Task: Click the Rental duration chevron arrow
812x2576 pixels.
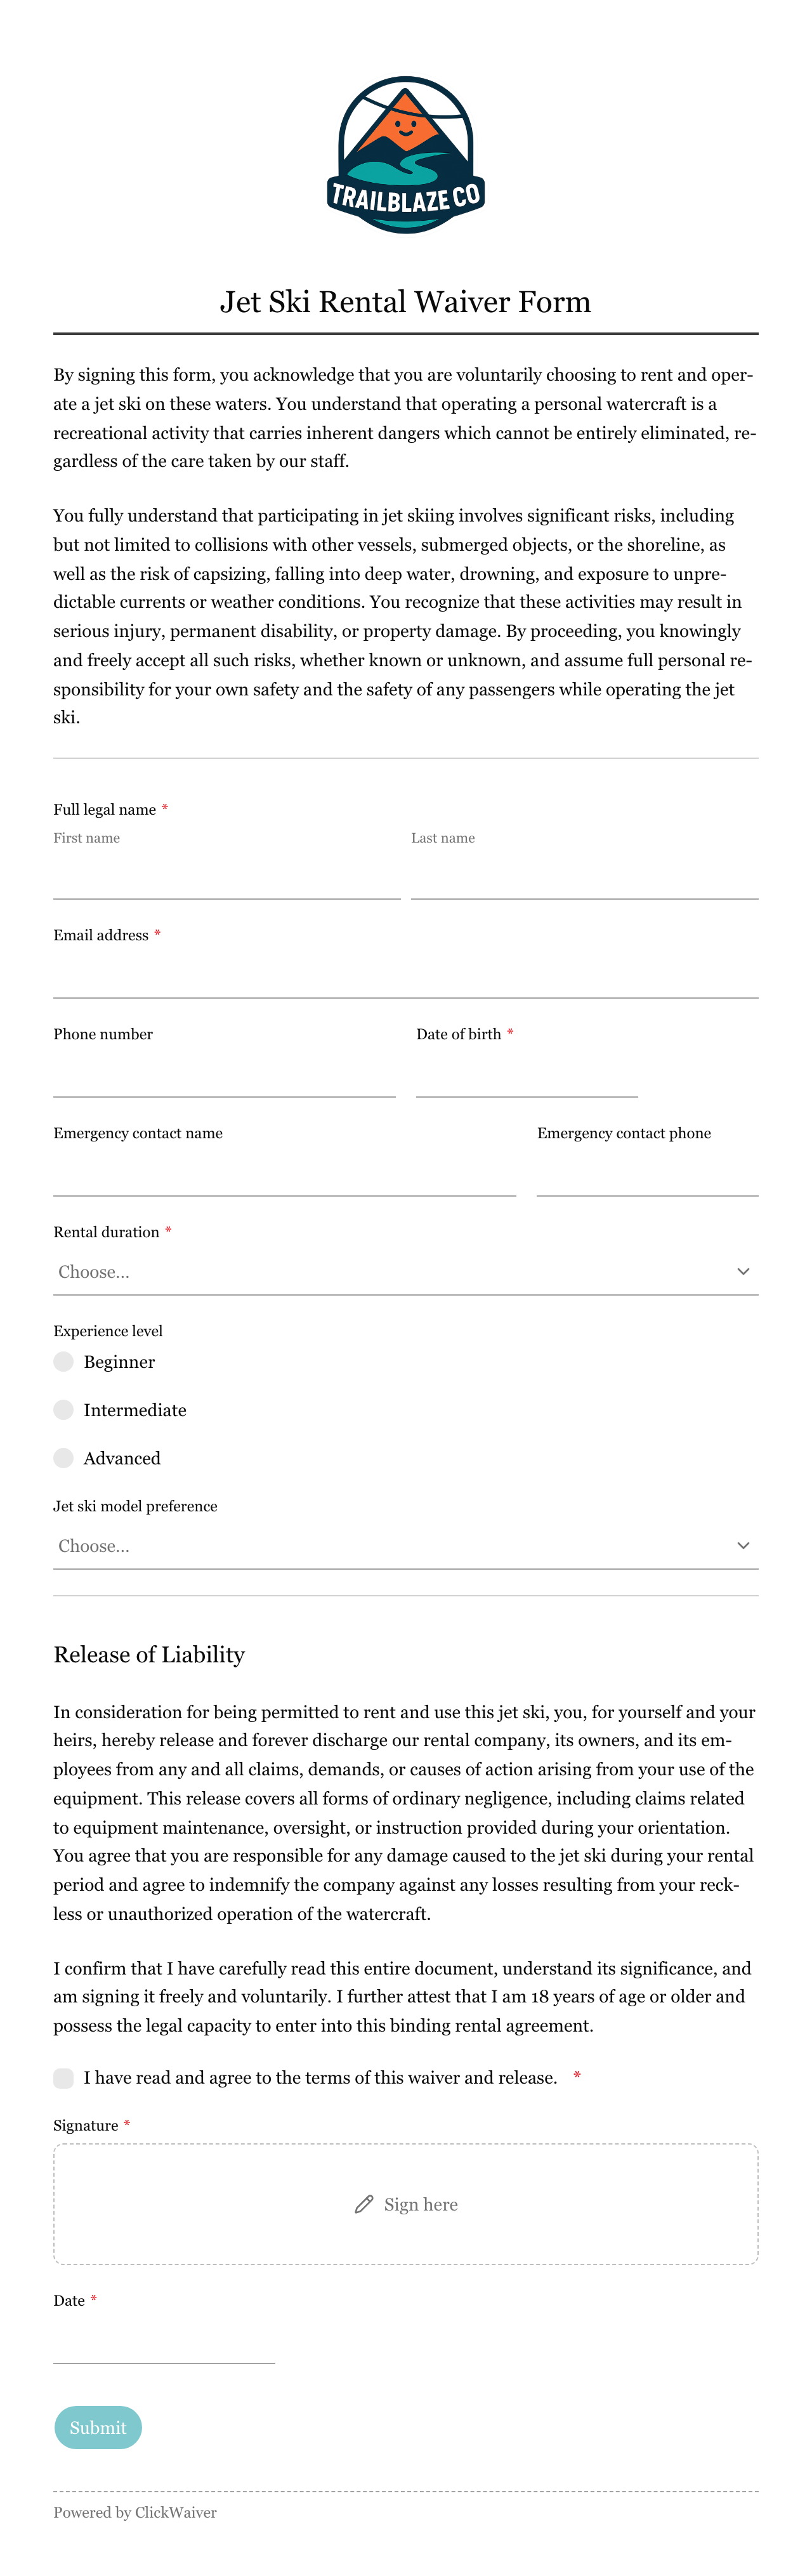Action: coord(743,1271)
